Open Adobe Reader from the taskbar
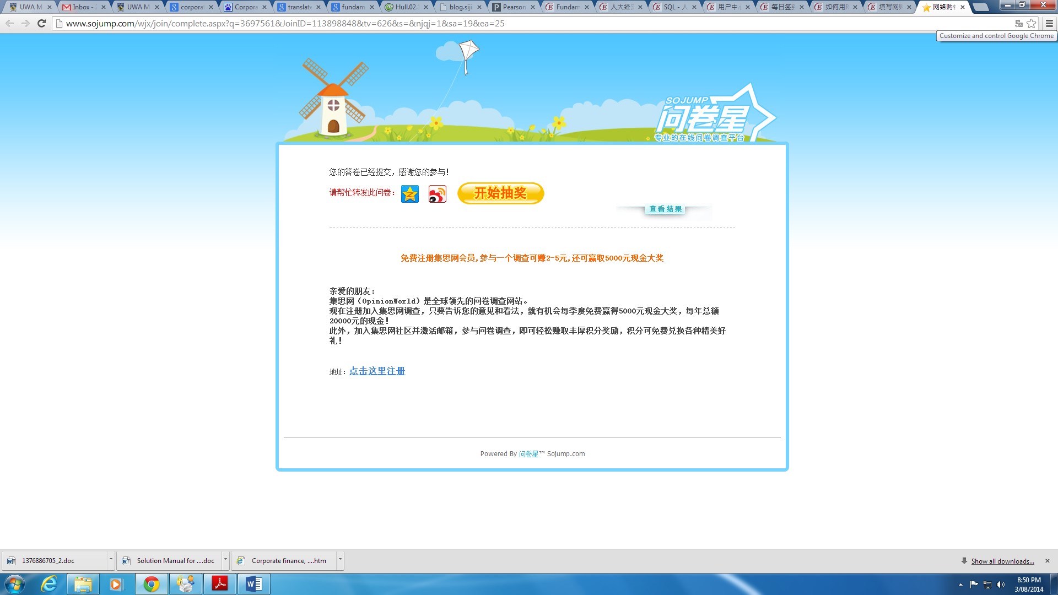The image size is (1058, 595). tap(220, 583)
